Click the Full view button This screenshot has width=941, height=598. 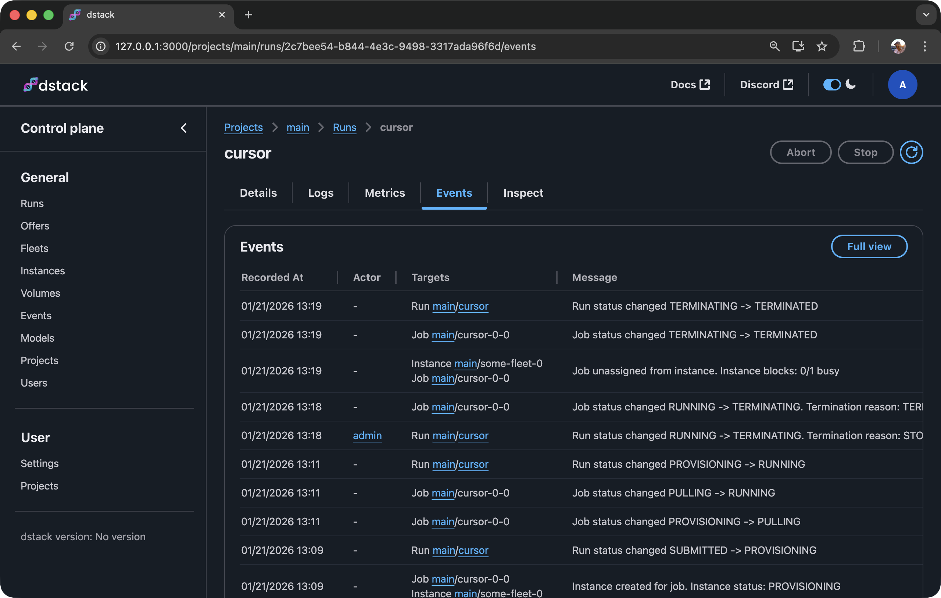869,246
